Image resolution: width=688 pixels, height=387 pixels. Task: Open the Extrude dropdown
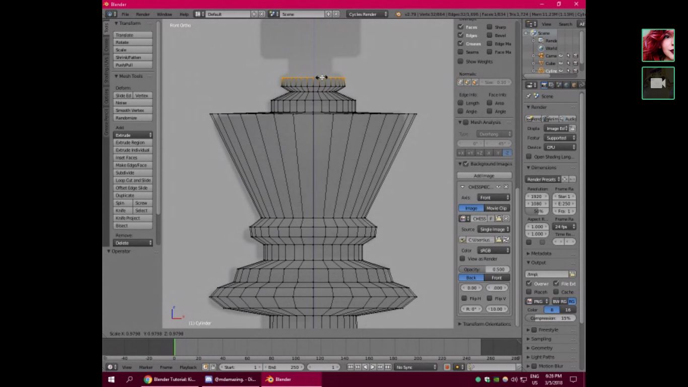click(133, 135)
